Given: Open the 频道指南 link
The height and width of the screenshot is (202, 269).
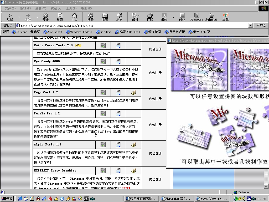Looking at the screenshot, I should coord(153,32).
